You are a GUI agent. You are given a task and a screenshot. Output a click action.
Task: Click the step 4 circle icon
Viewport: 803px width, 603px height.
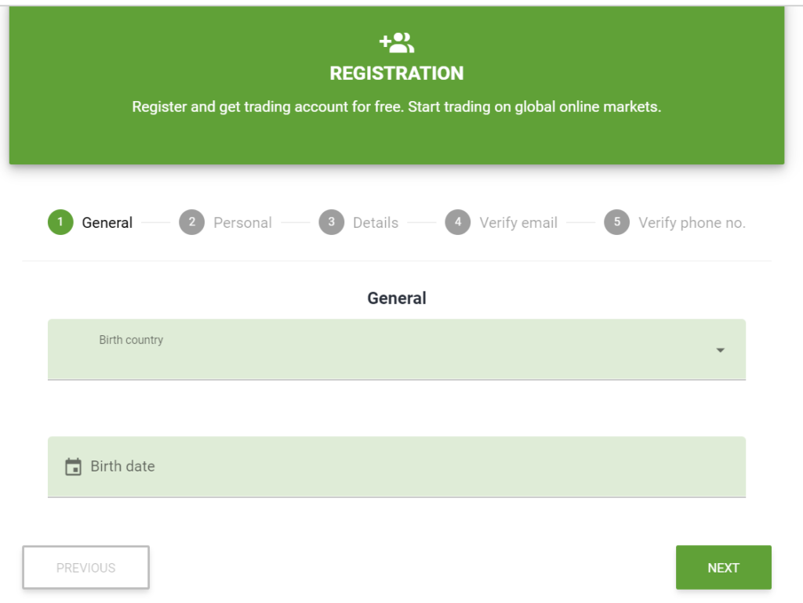(458, 222)
